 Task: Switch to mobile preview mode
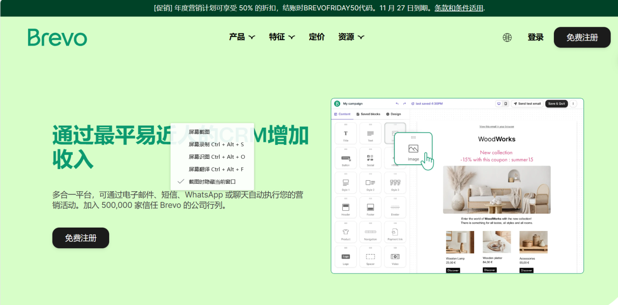504,103
